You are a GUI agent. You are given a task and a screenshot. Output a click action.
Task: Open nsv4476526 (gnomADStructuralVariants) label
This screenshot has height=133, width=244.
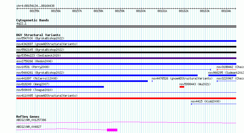[182, 78]
